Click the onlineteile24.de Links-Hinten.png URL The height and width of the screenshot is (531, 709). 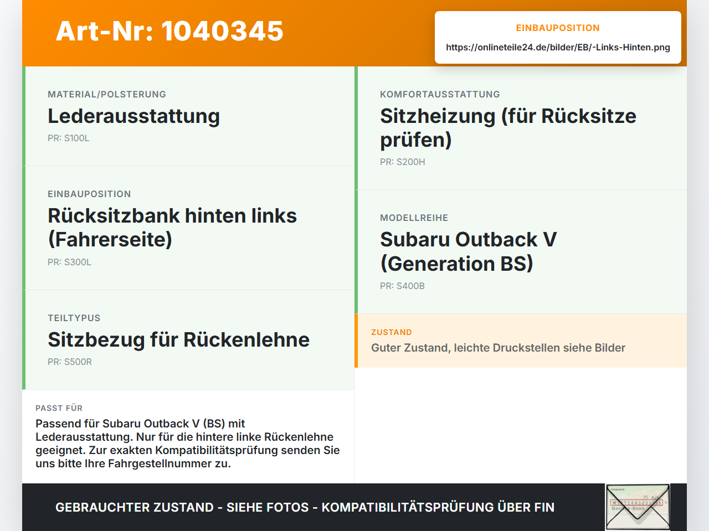point(558,47)
